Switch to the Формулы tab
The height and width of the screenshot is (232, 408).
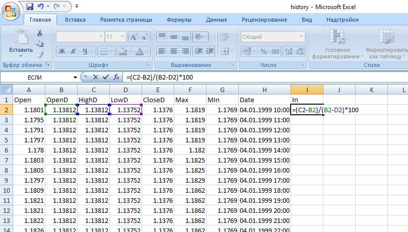179,20
